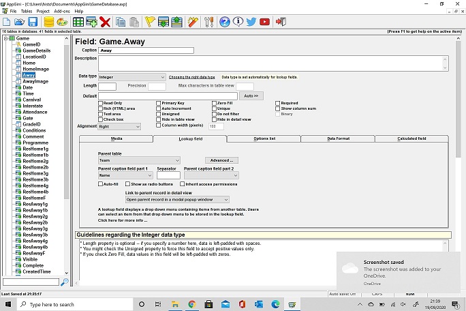Click the Description text area
This screenshot has width=466, height=311.
273,63
